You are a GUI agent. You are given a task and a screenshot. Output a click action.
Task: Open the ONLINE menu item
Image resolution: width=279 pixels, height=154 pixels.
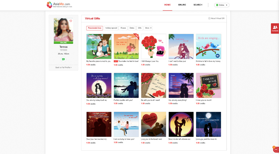click(182, 5)
